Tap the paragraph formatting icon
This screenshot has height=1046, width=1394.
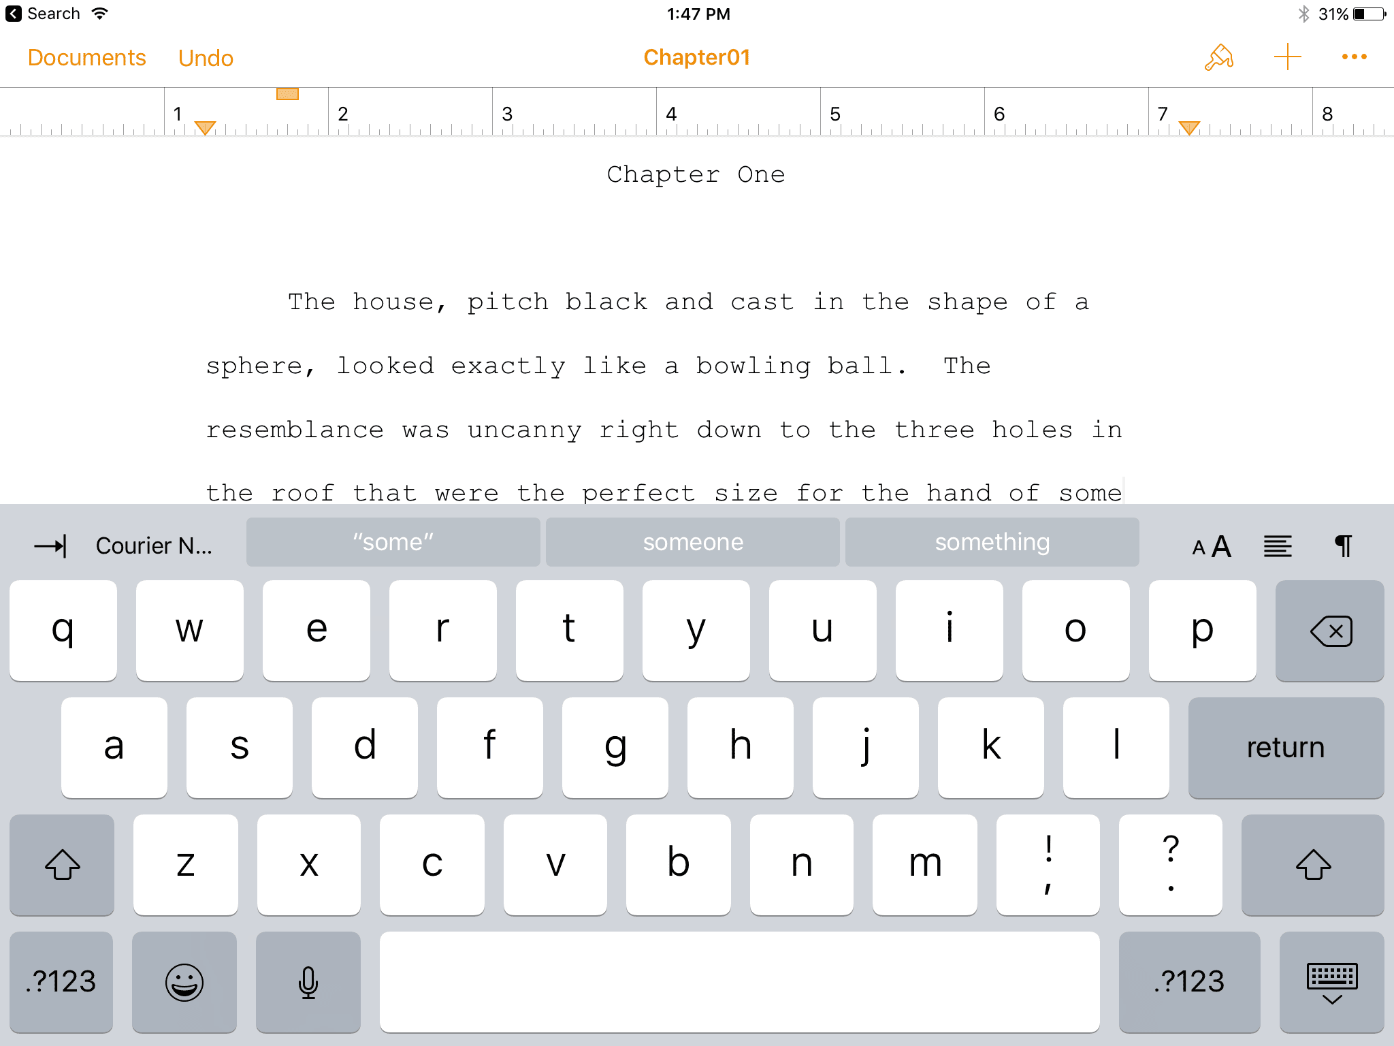[x=1342, y=541]
